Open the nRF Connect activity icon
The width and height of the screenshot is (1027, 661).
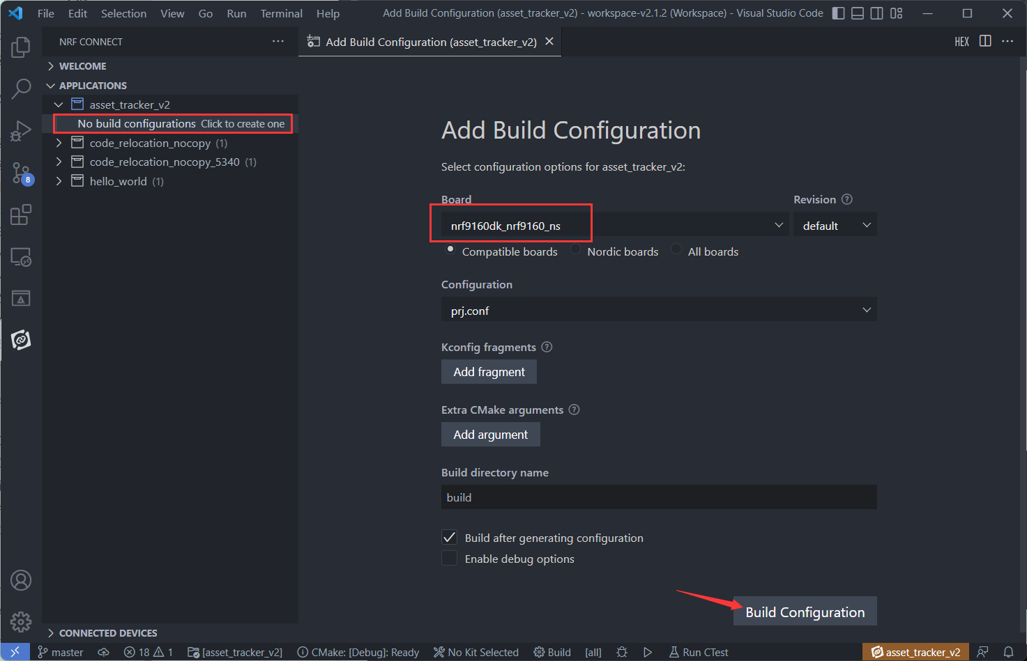(21, 340)
